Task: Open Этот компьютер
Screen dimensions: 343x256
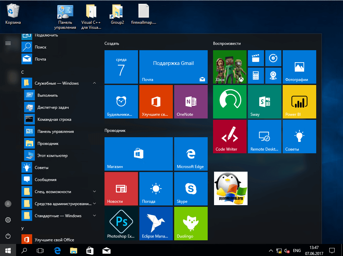Action: pos(61,155)
